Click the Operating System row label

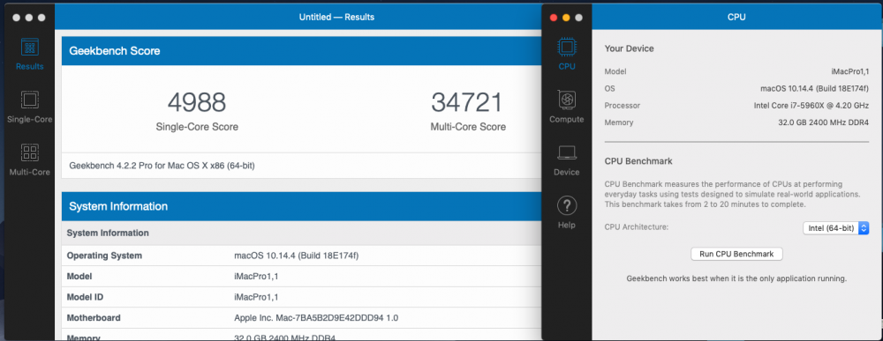click(x=104, y=256)
